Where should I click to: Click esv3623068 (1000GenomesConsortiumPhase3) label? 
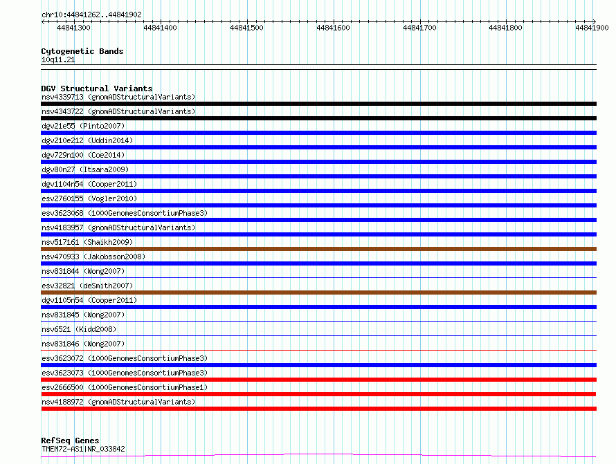click(x=125, y=213)
